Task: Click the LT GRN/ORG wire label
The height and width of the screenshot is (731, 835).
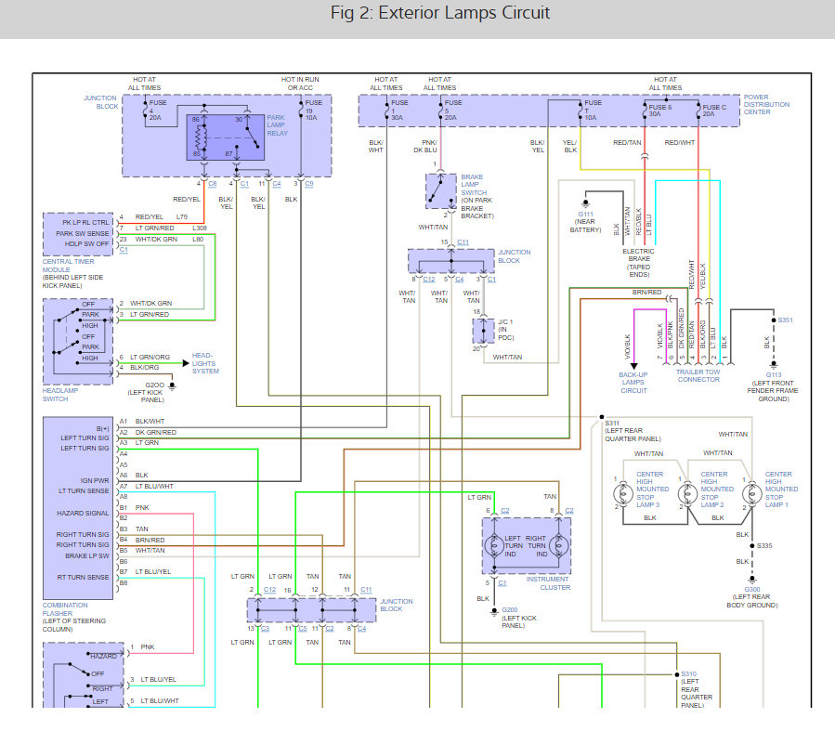Action: [150, 358]
